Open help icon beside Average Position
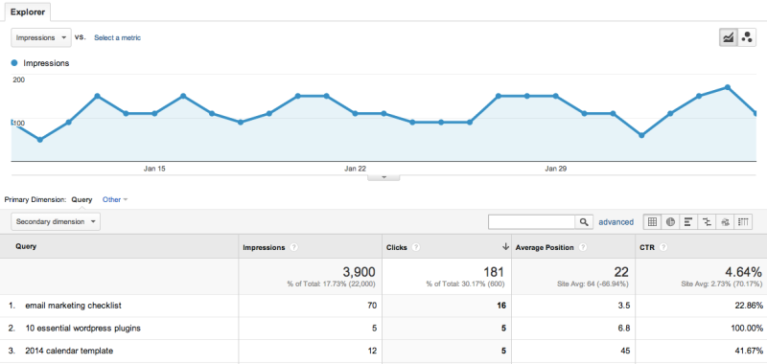 [x=583, y=248]
